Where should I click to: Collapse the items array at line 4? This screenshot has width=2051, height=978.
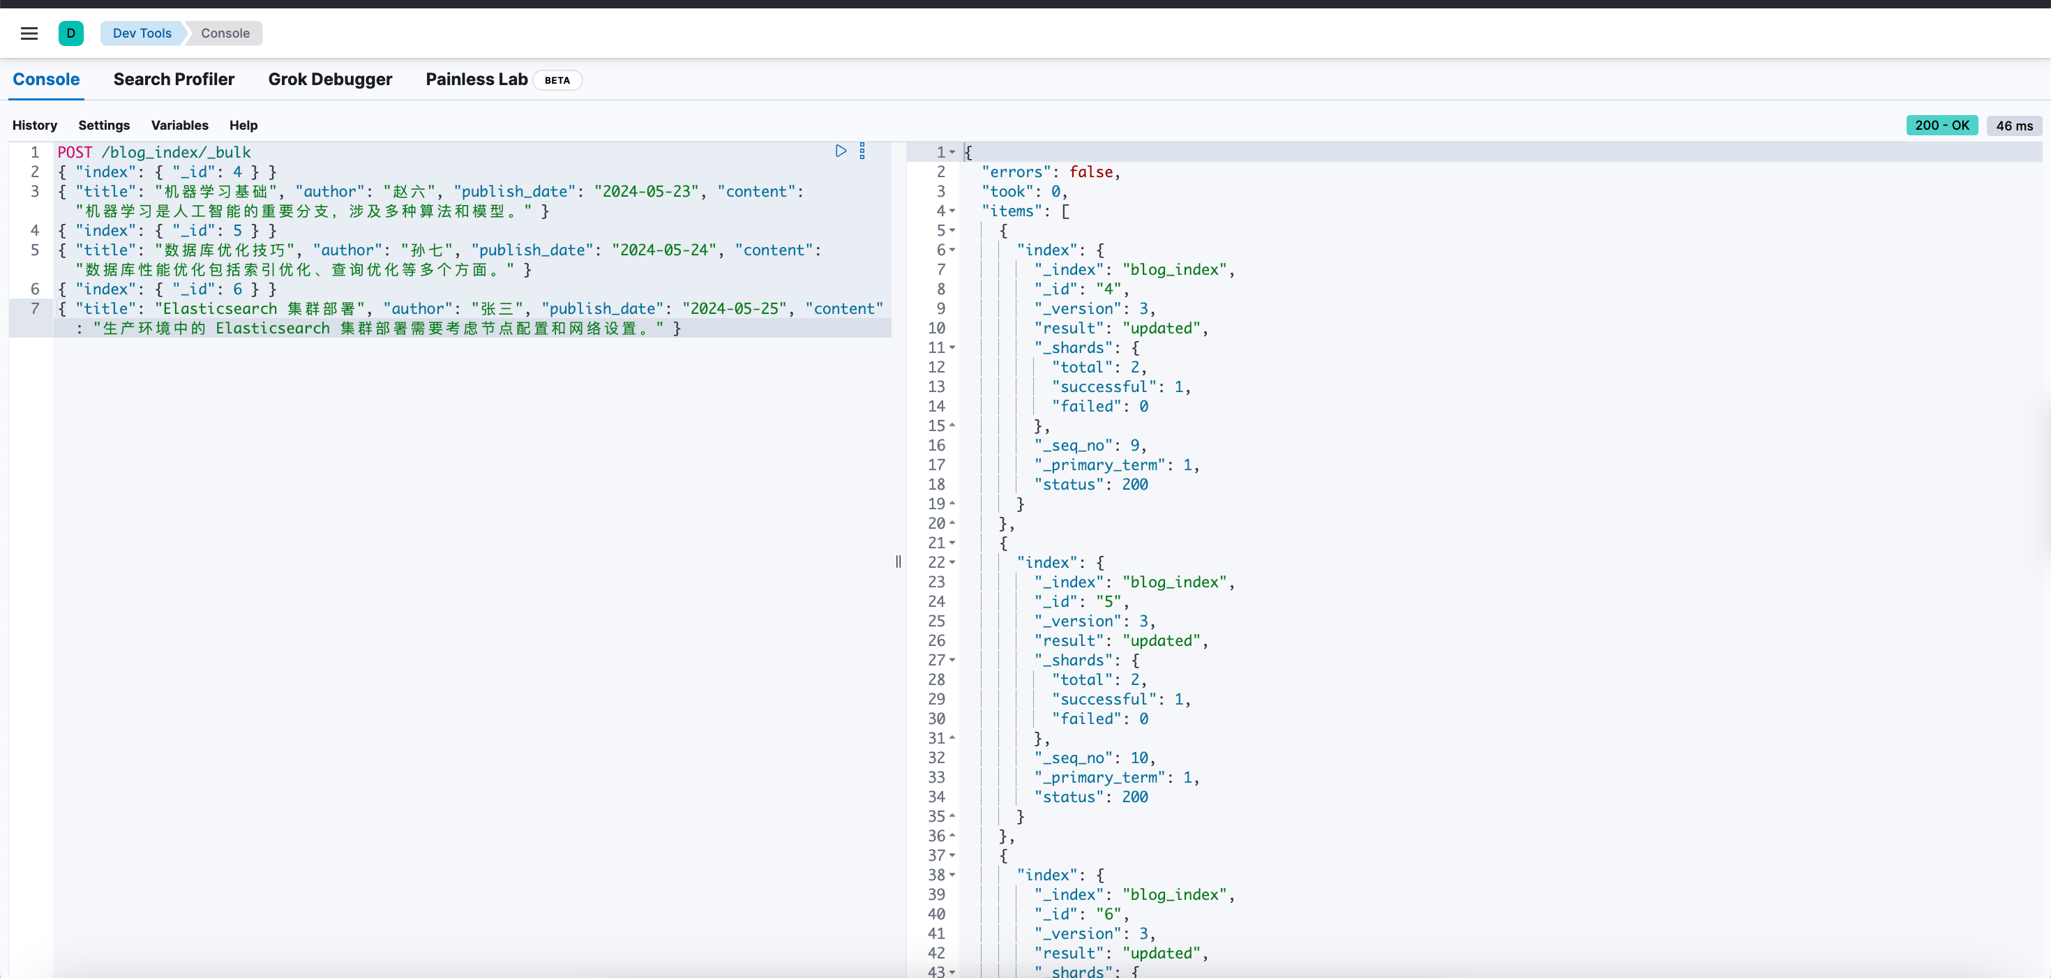[952, 211]
